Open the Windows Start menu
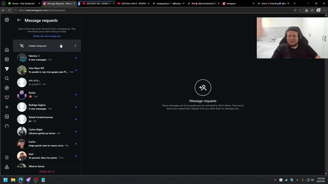328x184 pixels. 5,180
